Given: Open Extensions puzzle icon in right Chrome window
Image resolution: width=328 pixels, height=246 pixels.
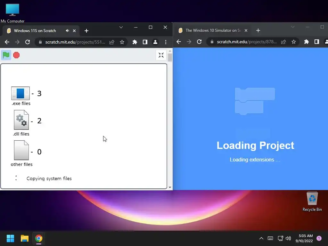Looking at the screenshot, I should (307, 42).
